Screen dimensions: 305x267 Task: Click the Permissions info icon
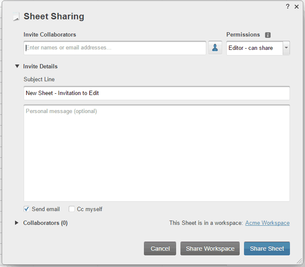point(268,35)
